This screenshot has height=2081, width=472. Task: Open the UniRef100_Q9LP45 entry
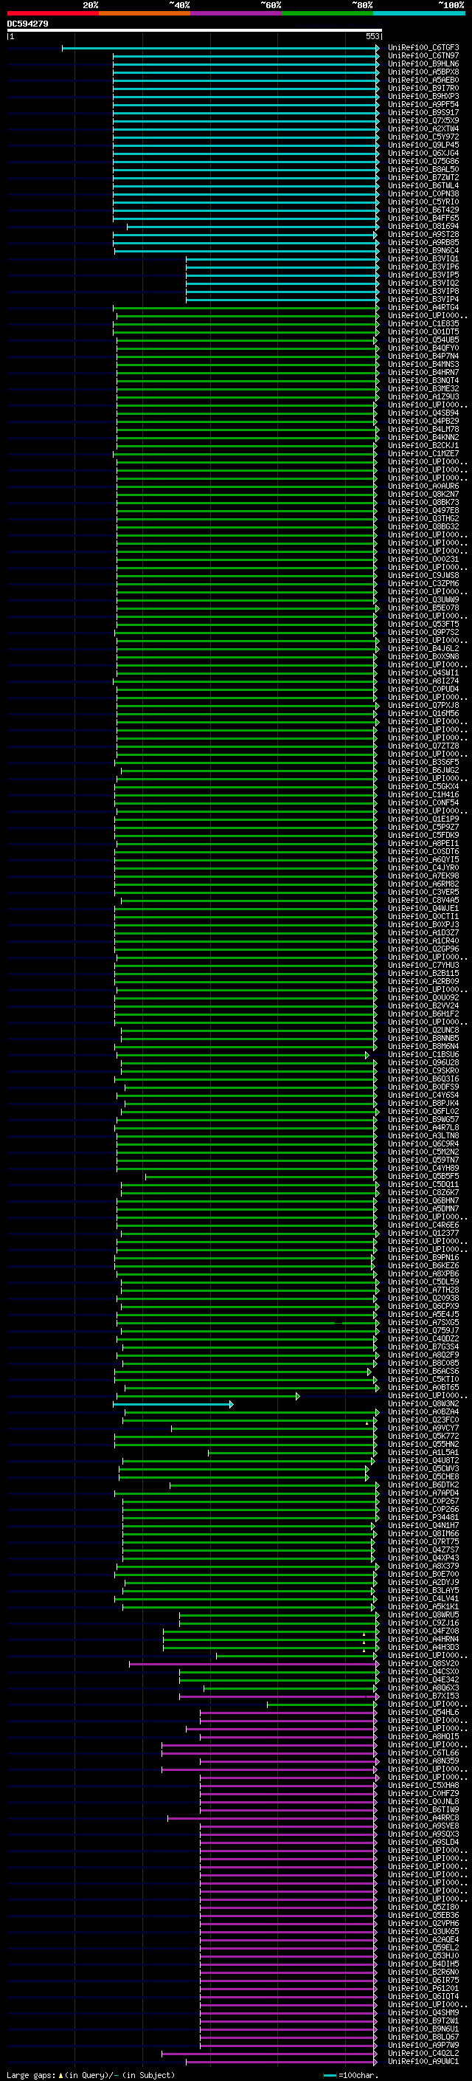423,145
